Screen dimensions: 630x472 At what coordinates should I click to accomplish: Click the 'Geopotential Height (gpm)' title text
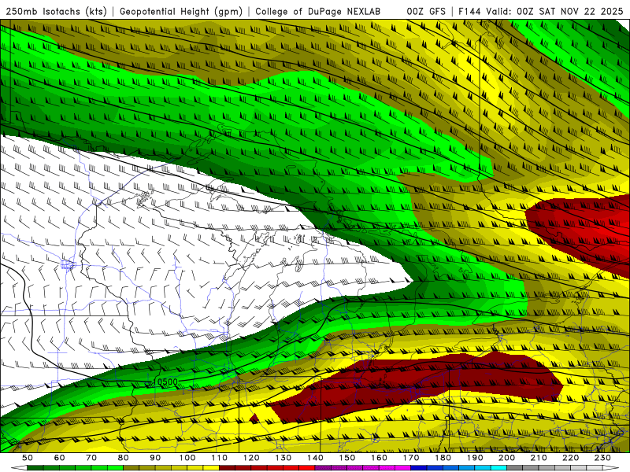pyautogui.click(x=181, y=11)
